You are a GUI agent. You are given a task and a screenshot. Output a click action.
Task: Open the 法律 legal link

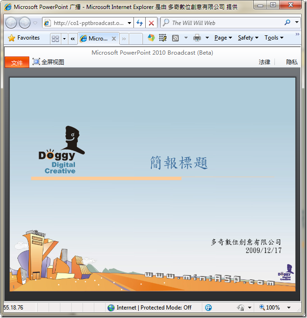(265, 62)
